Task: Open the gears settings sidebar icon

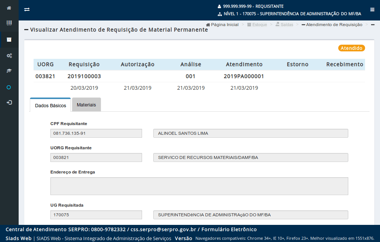Action: coord(9,56)
